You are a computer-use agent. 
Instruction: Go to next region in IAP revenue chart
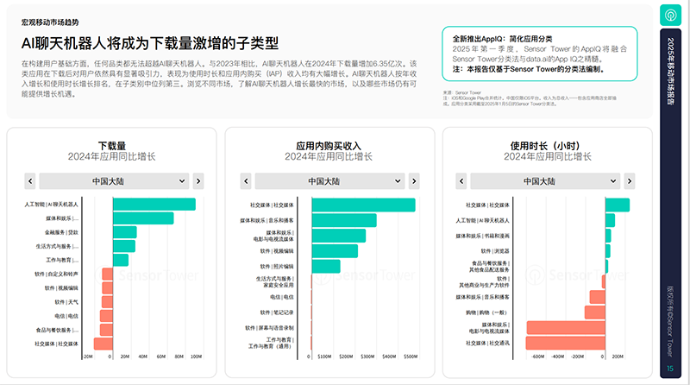(414, 181)
